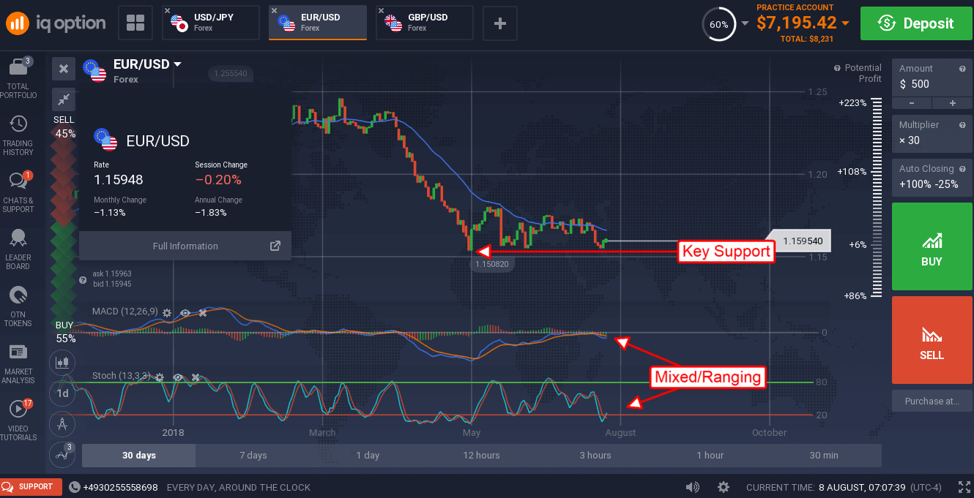974x498 pixels.
Task: Add a new asset tab with plus
Action: (500, 23)
